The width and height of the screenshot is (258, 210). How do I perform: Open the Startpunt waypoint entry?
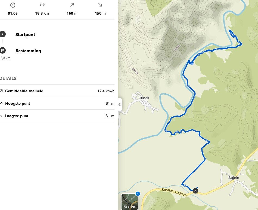25,35
